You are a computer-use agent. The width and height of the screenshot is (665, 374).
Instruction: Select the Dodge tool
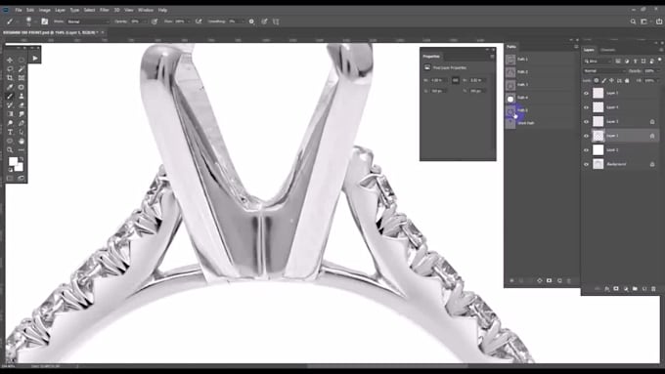[x=10, y=123]
